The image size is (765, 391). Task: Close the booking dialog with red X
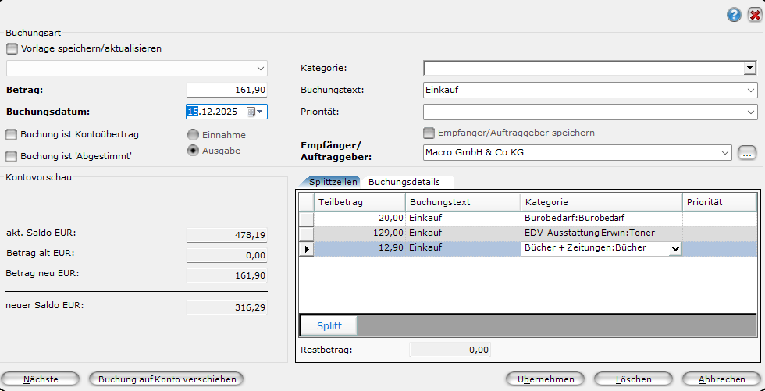pyautogui.click(x=754, y=14)
